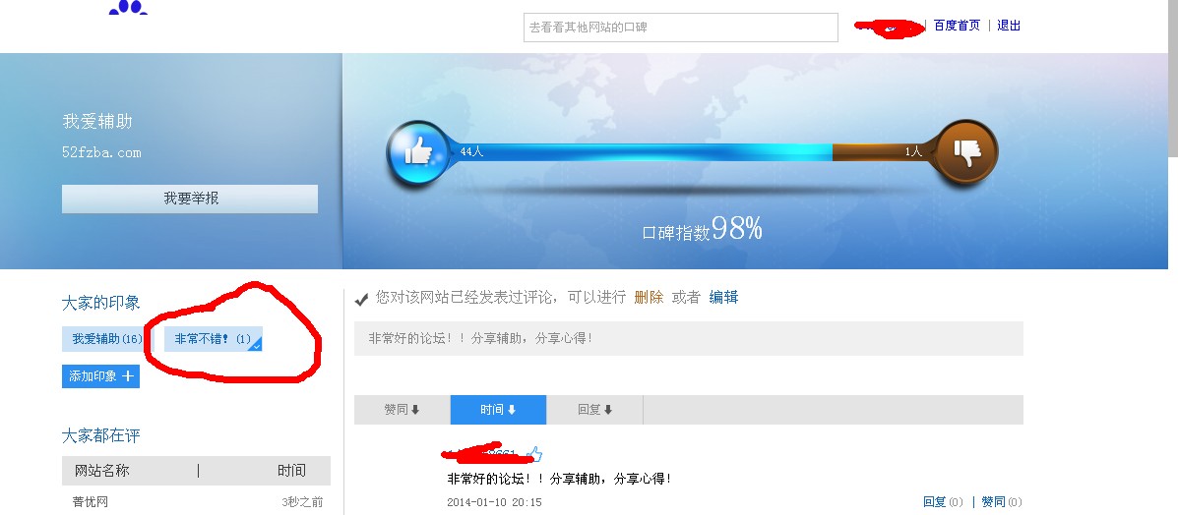Click the 大家的印象 heading
The image size is (1178, 515).
[100, 304]
